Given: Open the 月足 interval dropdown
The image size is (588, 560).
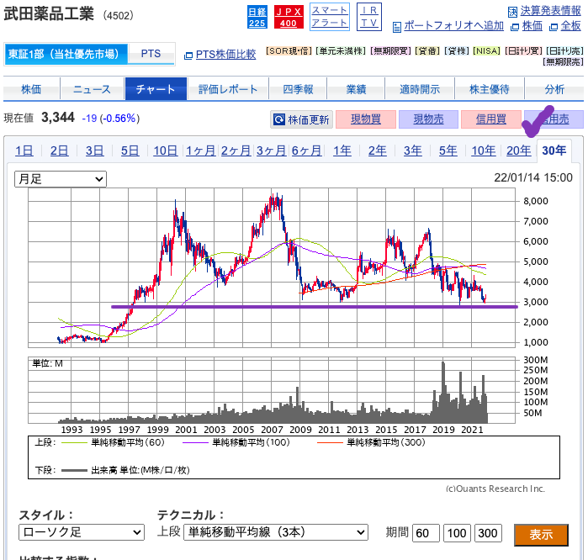Looking at the screenshot, I should pos(61,179).
